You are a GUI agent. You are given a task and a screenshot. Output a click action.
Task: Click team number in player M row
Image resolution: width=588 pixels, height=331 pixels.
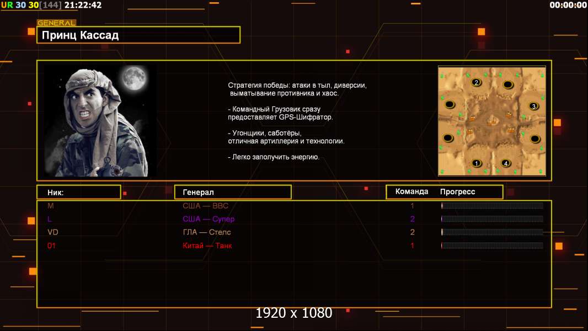click(412, 206)
